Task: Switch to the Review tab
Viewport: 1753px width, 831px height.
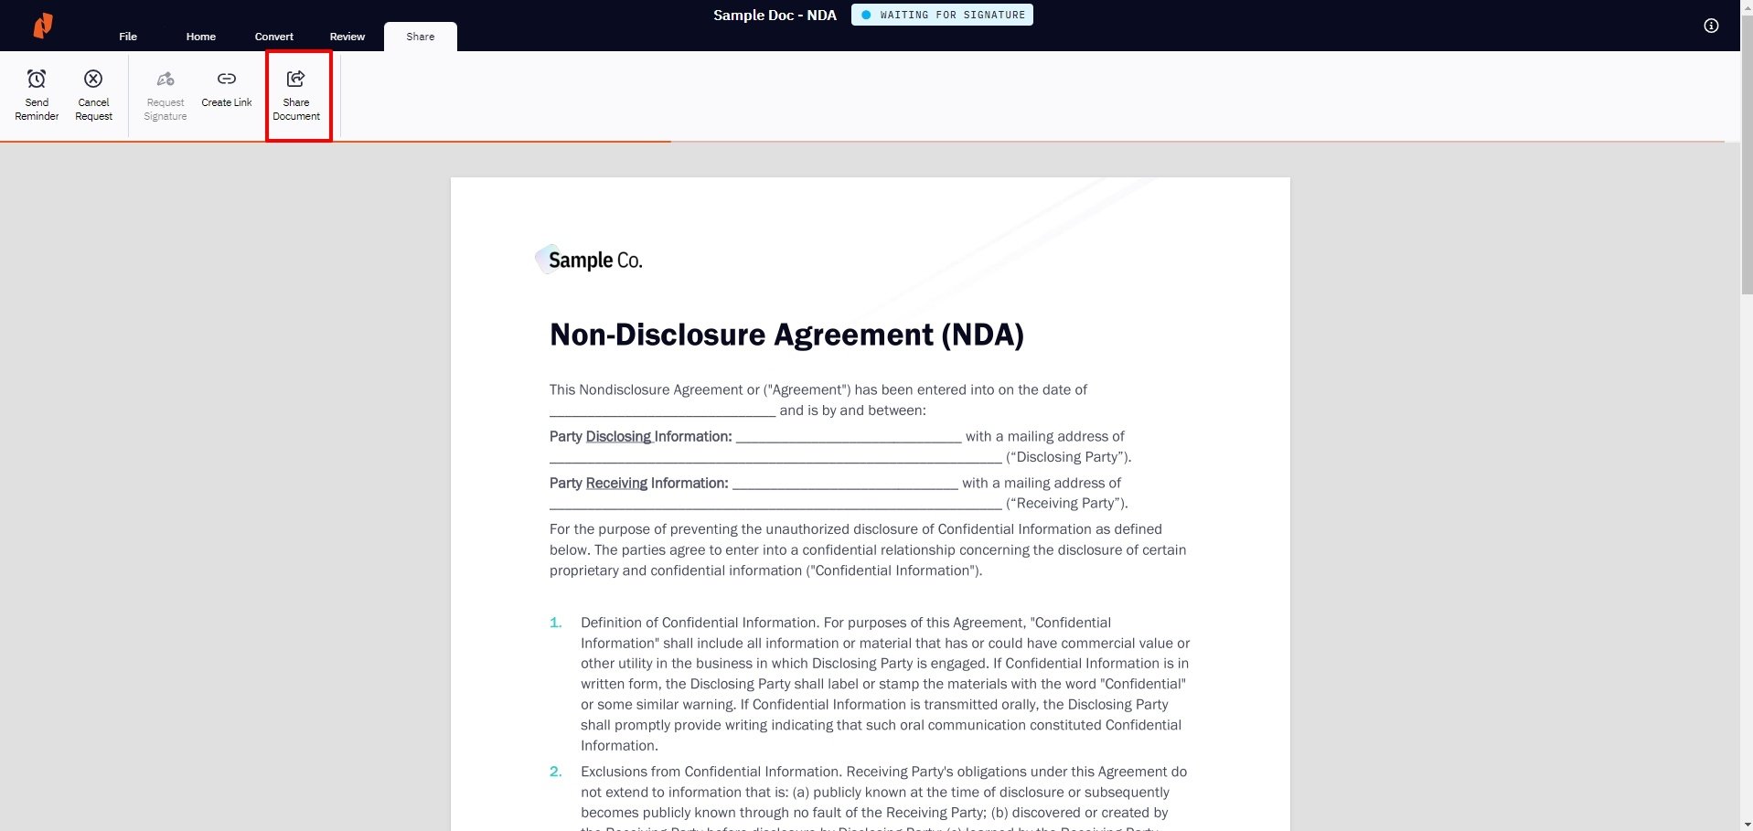Action: click(347, 37)
